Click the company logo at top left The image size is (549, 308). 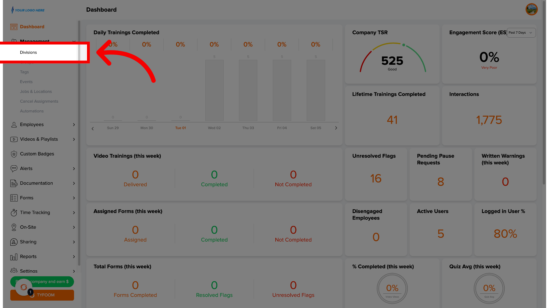28,10
